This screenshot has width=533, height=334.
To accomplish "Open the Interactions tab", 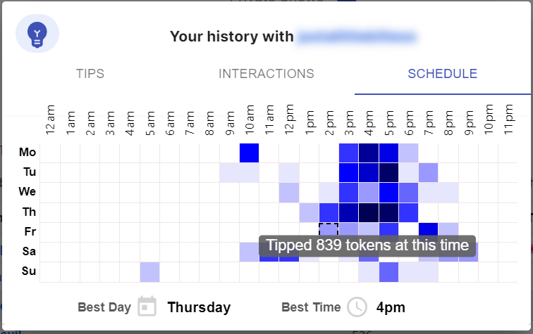I will pyautogui.click(x=266, y=74).
